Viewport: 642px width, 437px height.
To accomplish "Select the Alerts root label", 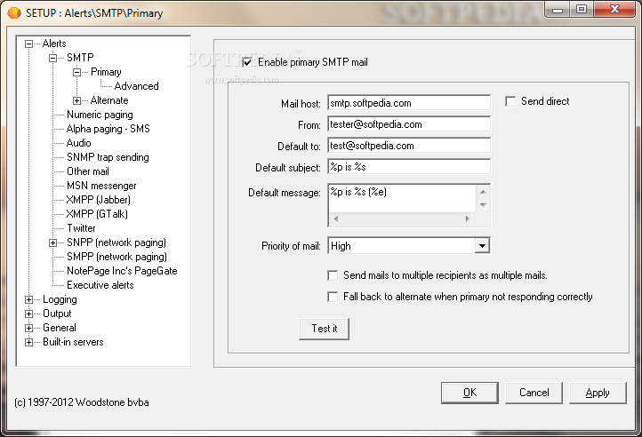I will coord(54,44).
